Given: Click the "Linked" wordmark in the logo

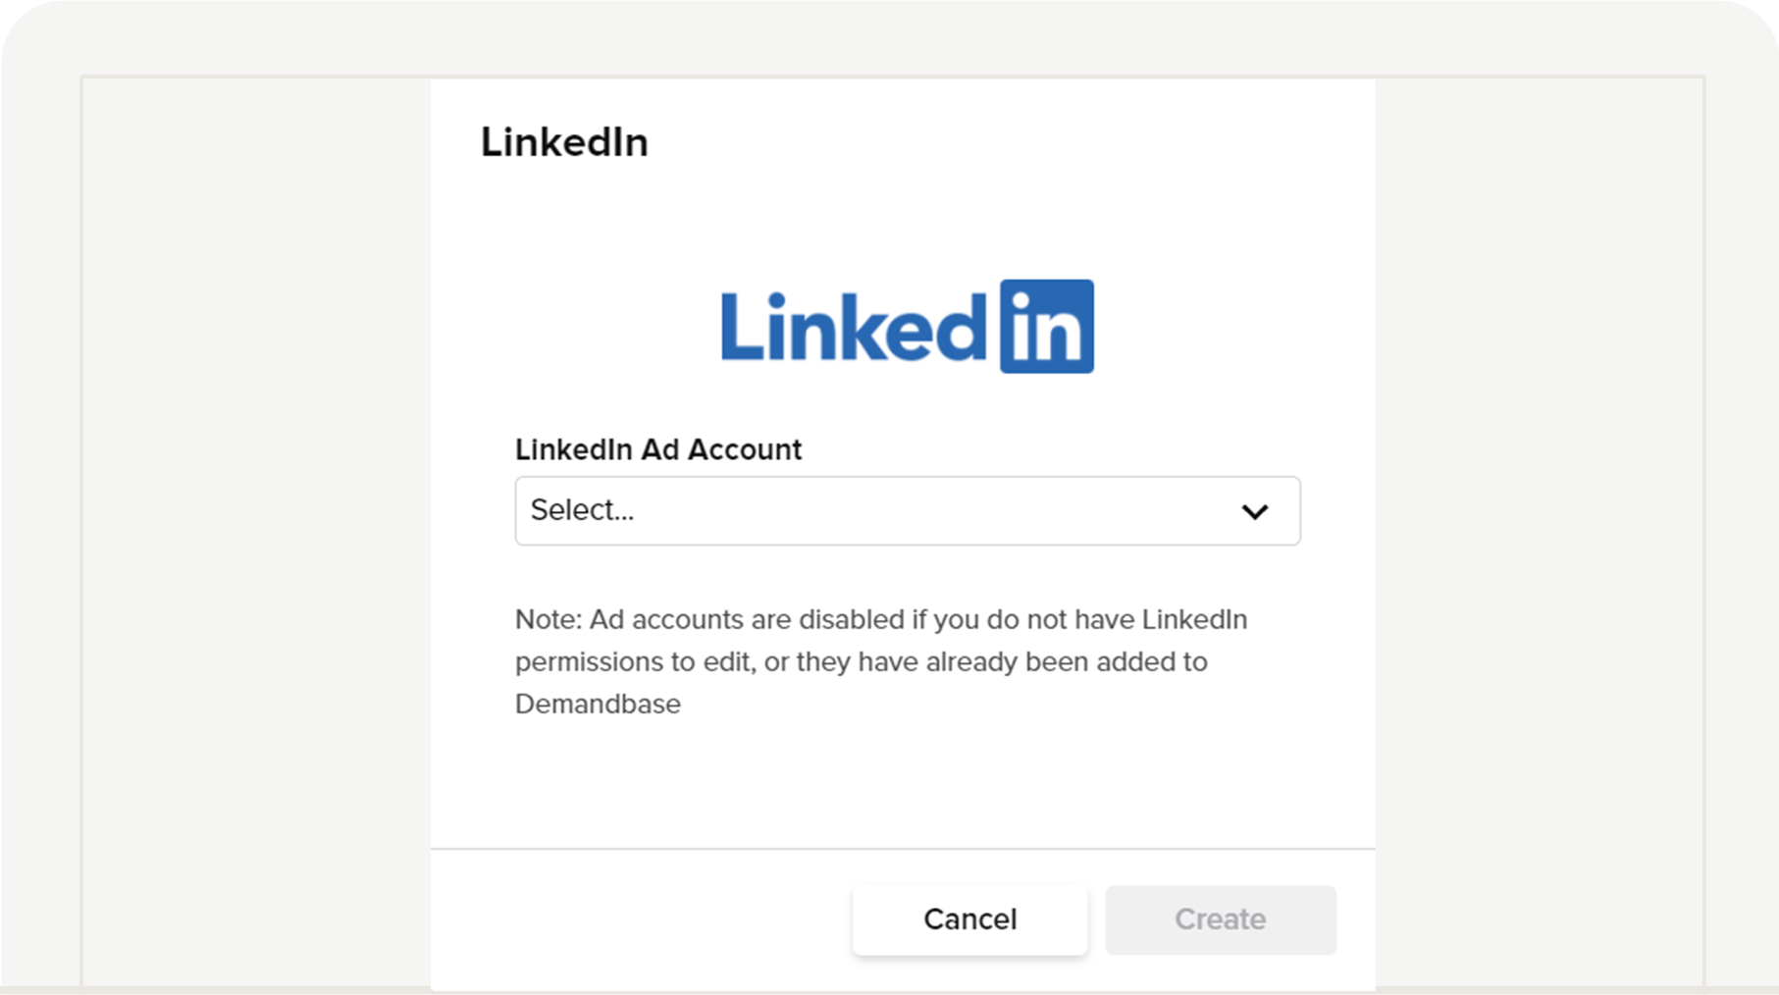Looking at the screenshot, I should (852, 329).
